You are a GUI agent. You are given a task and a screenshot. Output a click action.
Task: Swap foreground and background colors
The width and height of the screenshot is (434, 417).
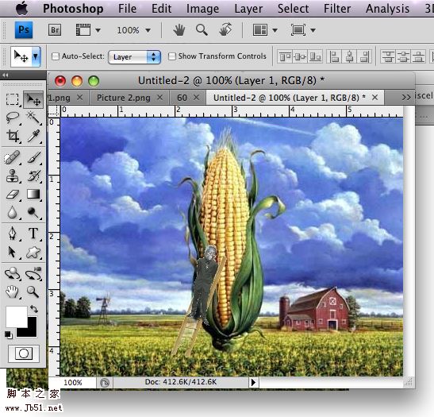click(x=34, y=308)
